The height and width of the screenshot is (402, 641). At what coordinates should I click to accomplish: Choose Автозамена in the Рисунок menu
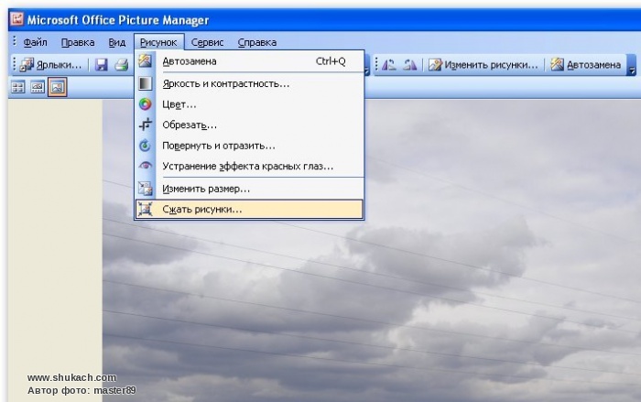click(x=249, y=61)
